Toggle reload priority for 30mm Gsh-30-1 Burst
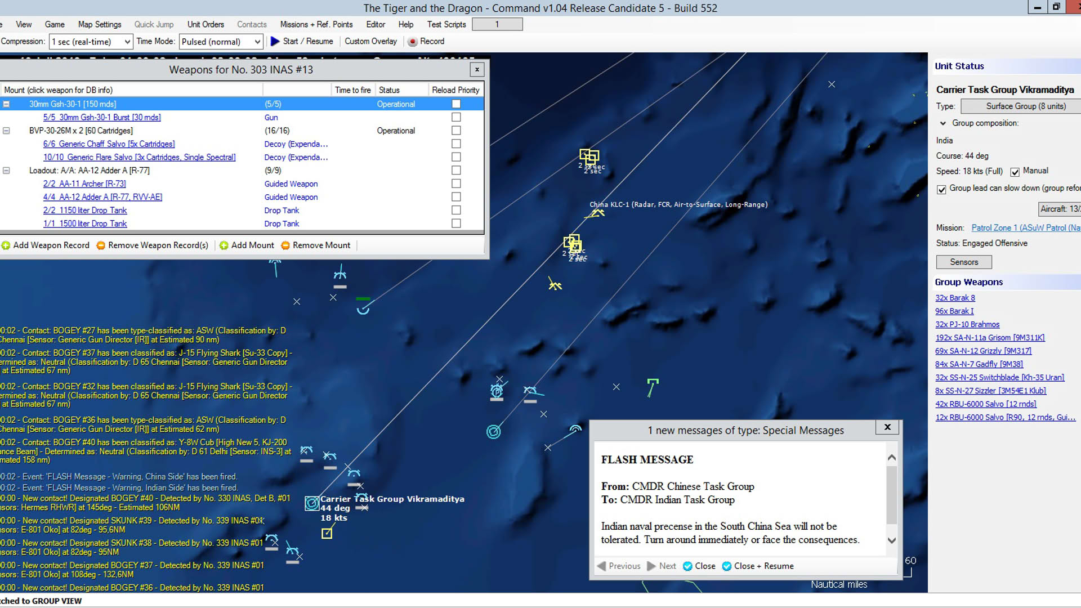The height and width of the screenshot is (608, 1081). 456,117
